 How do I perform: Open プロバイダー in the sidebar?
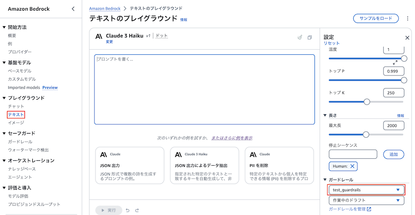click(19, 52)
